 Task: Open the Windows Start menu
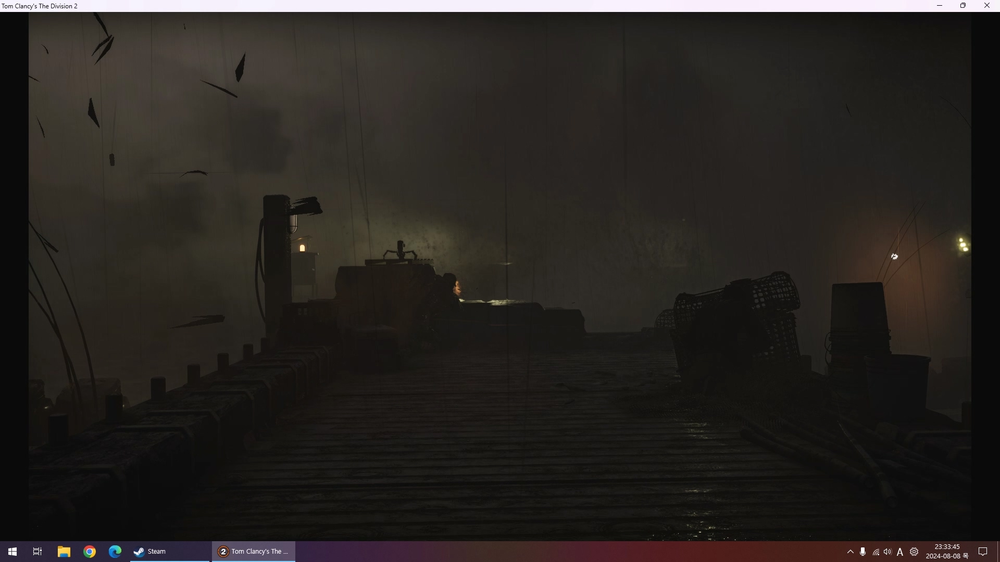[12, 552]
